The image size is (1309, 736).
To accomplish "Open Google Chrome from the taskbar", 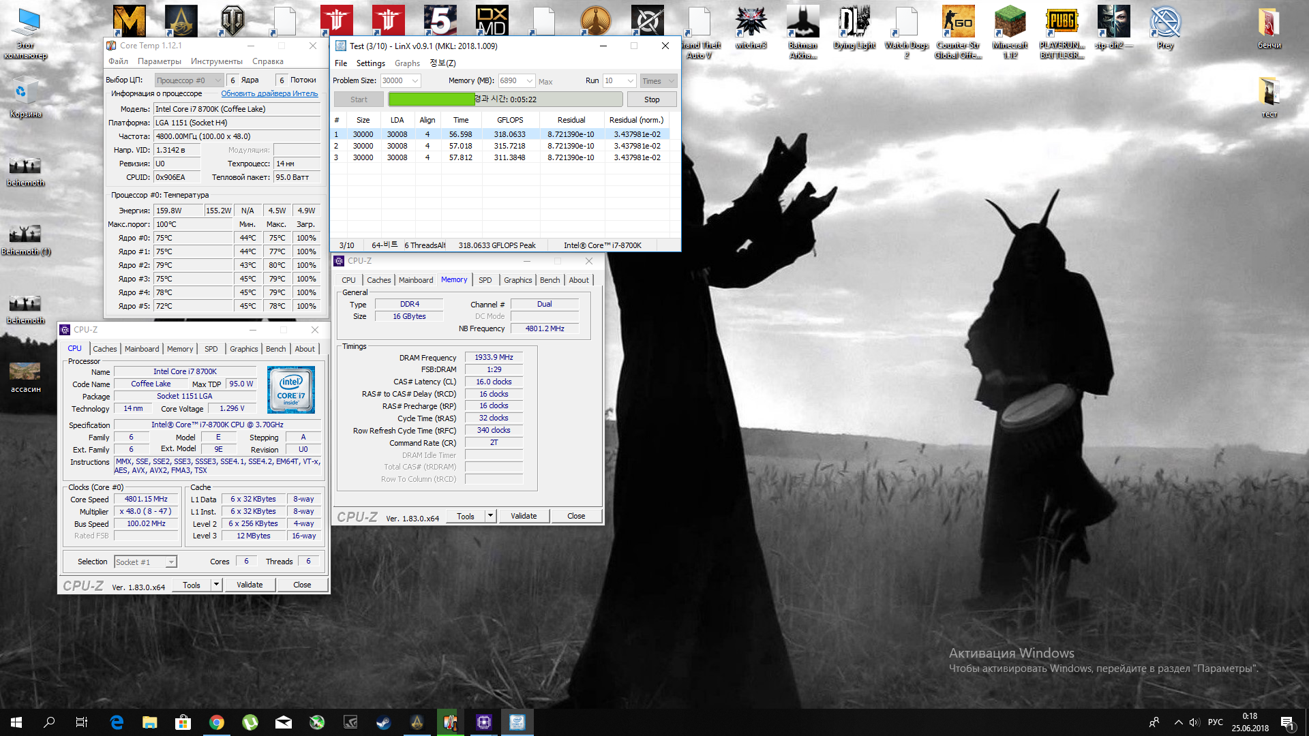I will pos(217,722).
